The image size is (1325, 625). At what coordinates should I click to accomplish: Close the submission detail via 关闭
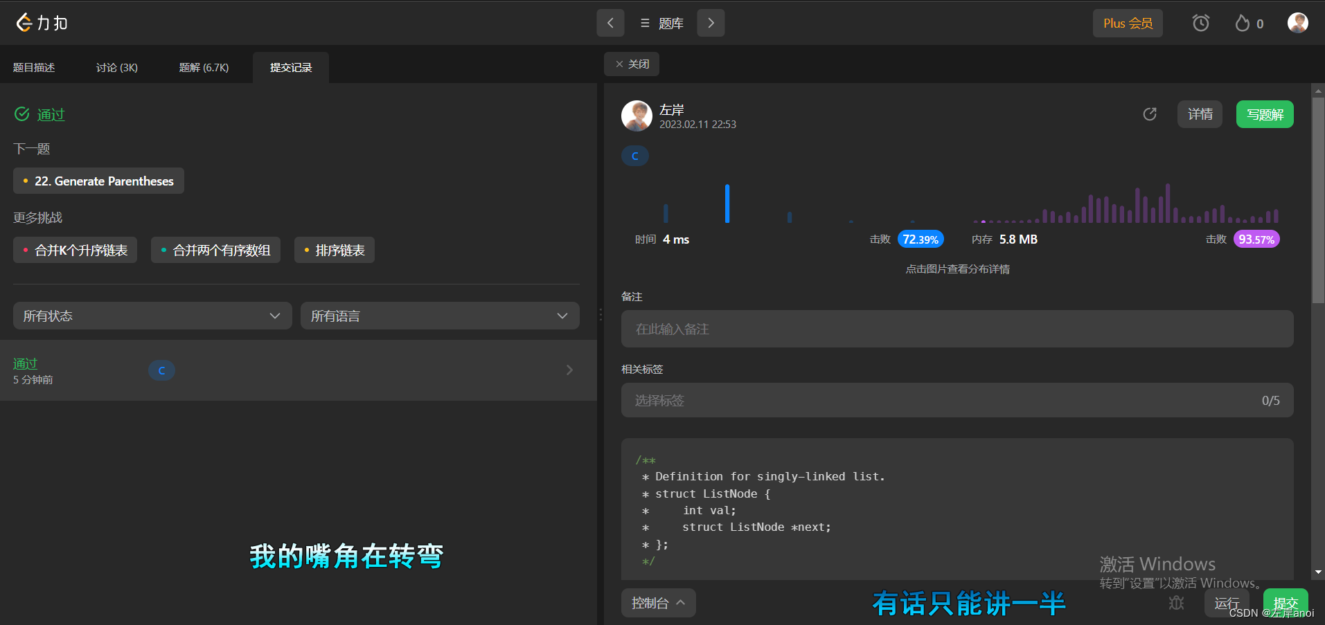tap(632, 64)
